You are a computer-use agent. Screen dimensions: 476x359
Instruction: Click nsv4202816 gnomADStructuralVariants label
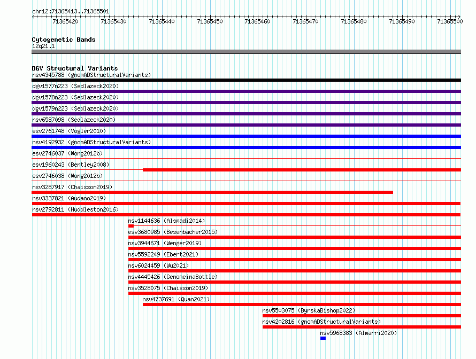[321, 322]
